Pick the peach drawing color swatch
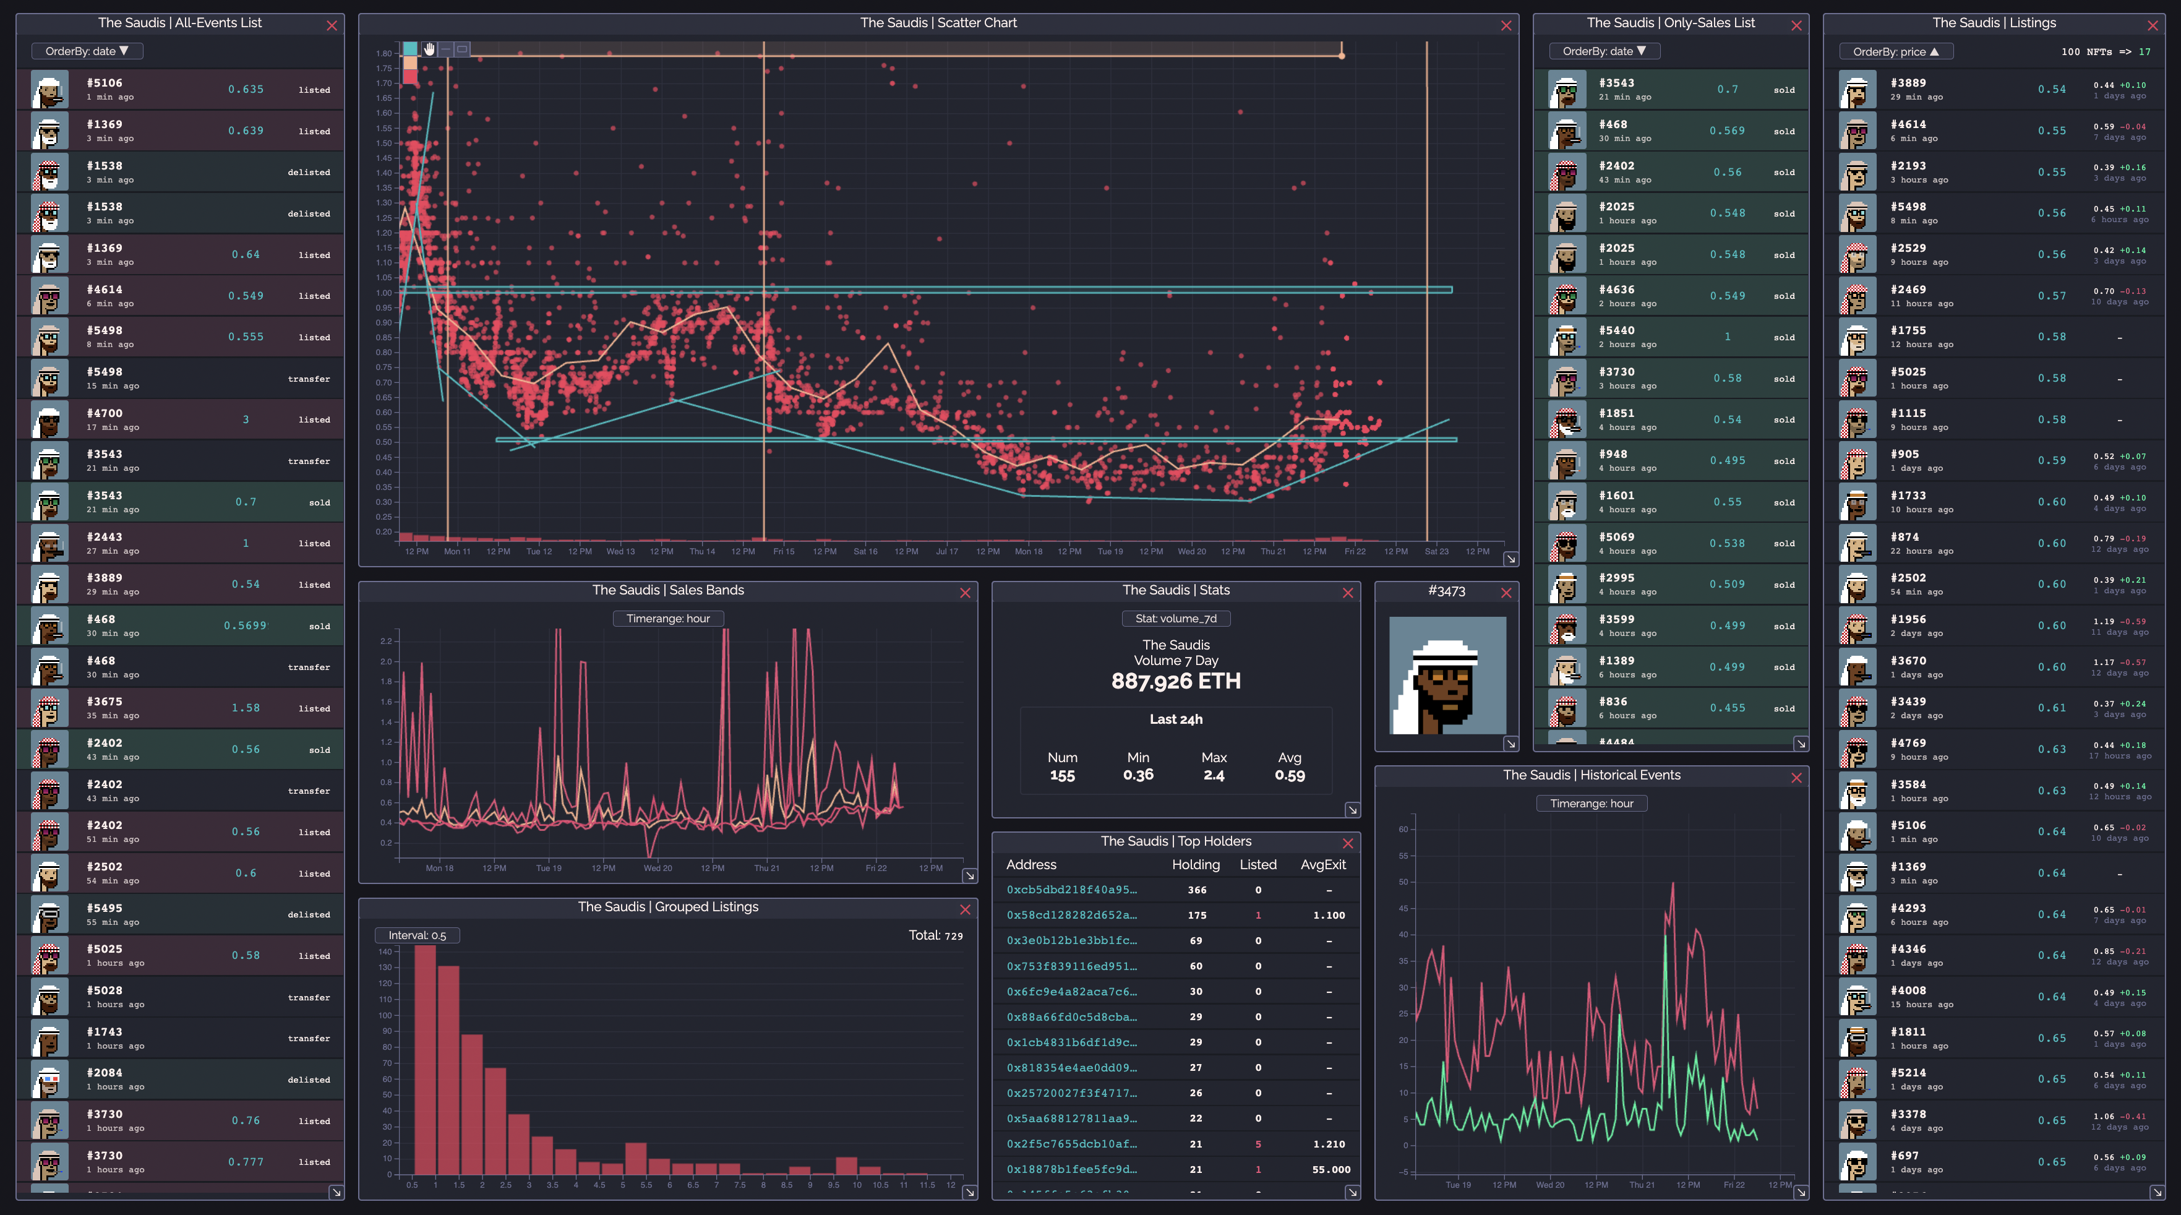This screenshot has width=2181, height=1215. coord(411,62)
